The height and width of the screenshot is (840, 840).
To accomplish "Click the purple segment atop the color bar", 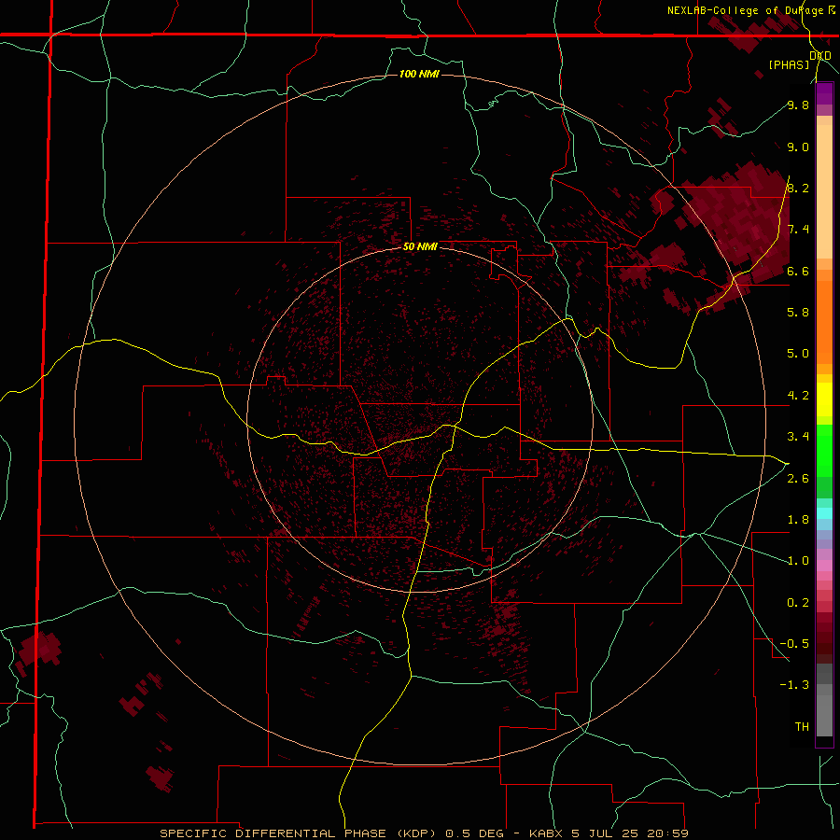I will (824, 93).
